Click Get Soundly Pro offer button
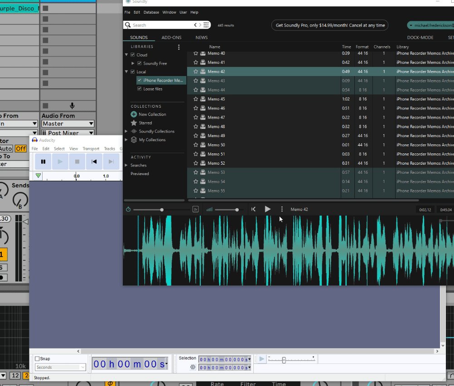 pos(330,25)
